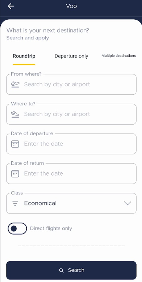
Task: Focus the Where to input field
Action: (x=71, y=114)
